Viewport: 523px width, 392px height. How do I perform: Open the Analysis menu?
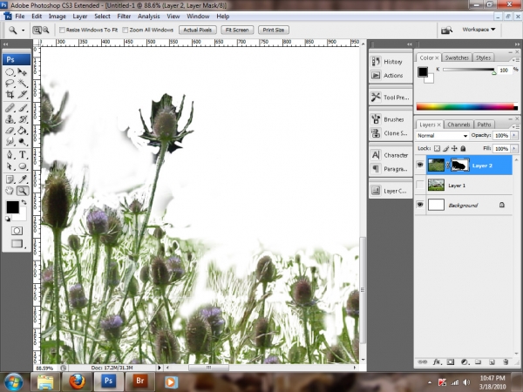click(x=149, y=16)
